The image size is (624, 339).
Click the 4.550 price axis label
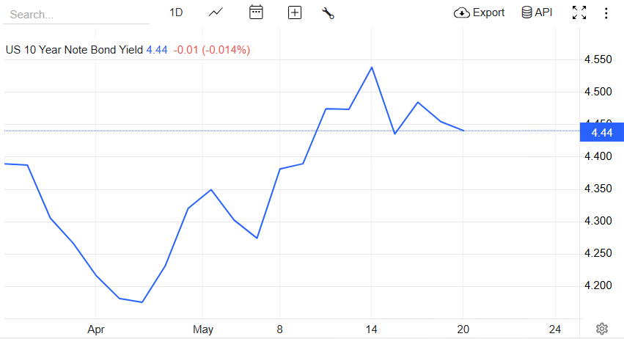599,59
